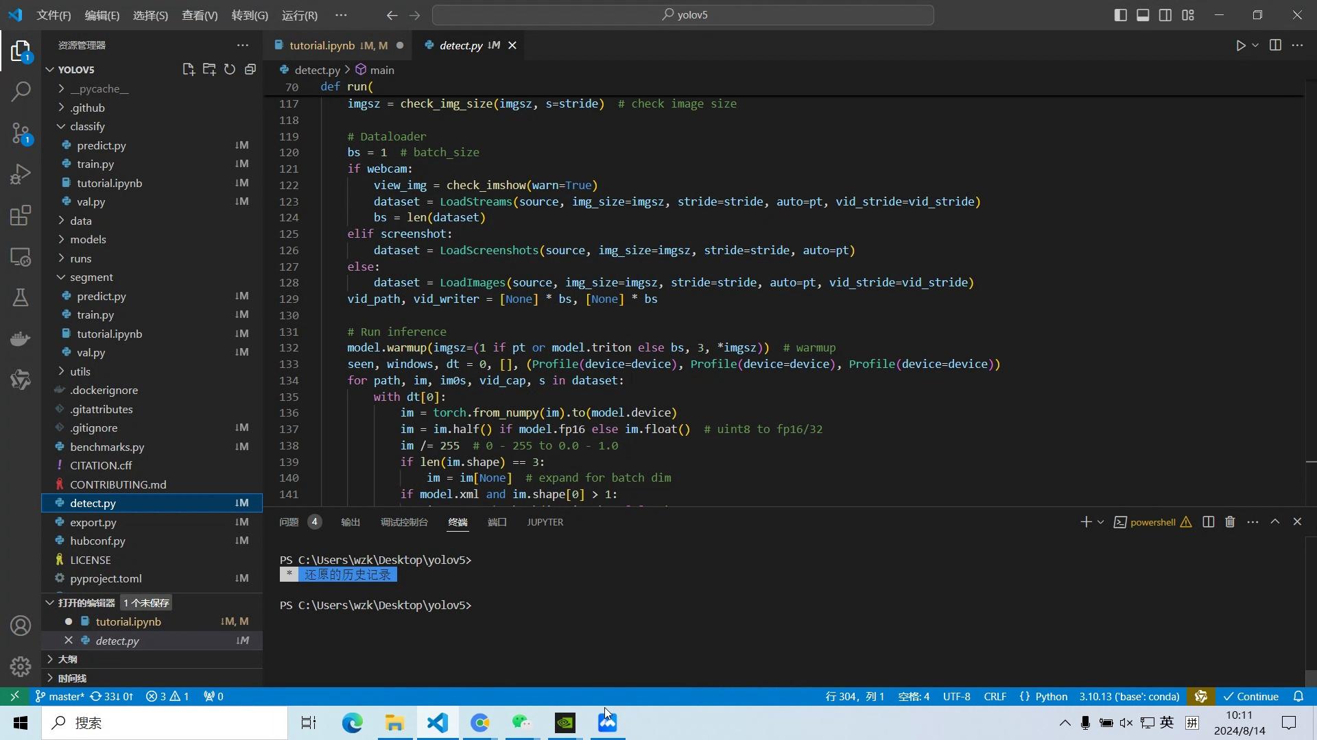Screen dimensions: 1317x740
Task: Open new terminal profile dropdown arrow
Action: [x=1101, y=522]
